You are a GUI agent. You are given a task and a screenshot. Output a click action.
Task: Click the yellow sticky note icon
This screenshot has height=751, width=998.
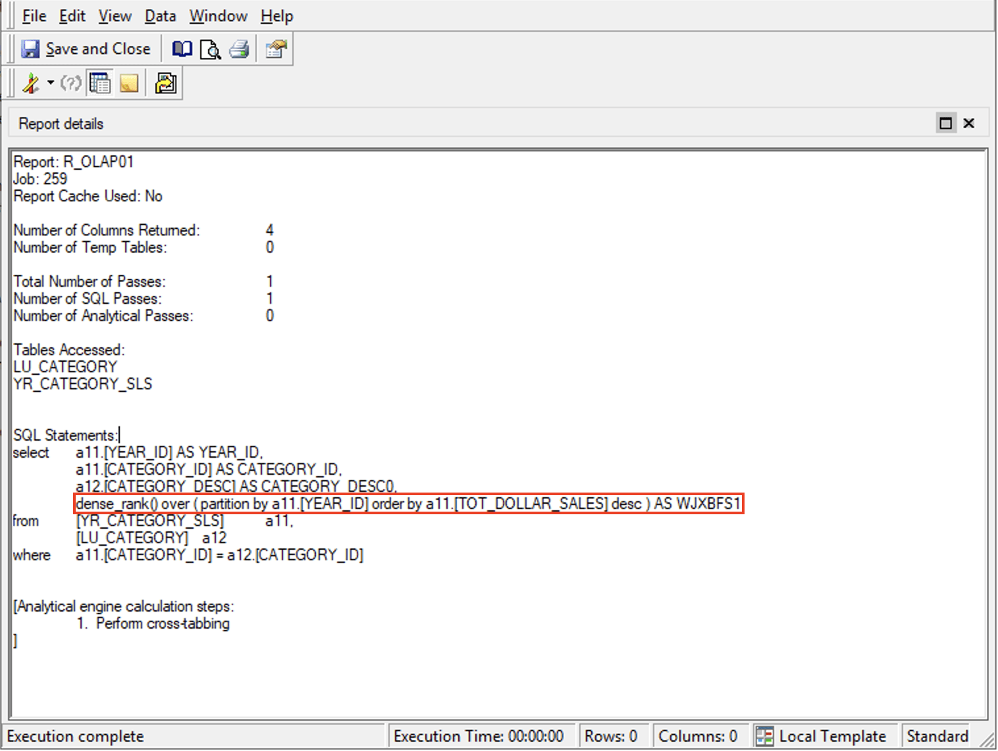click(129, 84)
